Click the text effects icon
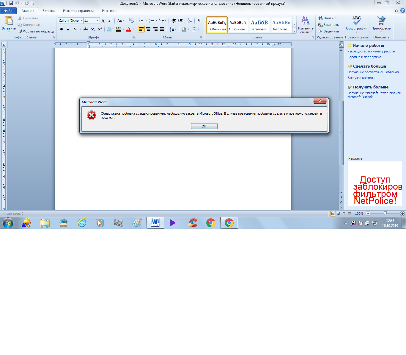The image size is (406, 355). 109,29
